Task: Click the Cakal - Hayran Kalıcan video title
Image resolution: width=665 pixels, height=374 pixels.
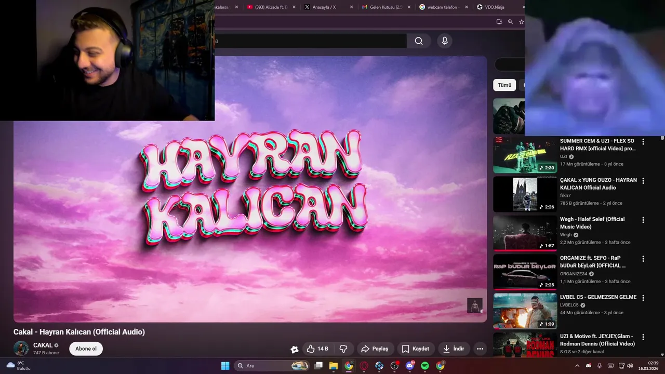Action: pyautogui.click(x=79, y=332)
